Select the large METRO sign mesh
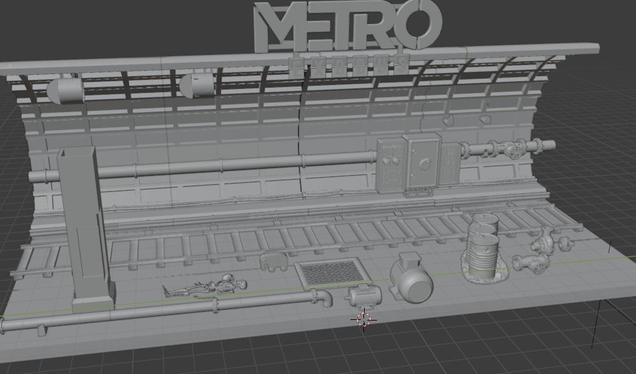The image size is (636, 374). pos(347,26)
